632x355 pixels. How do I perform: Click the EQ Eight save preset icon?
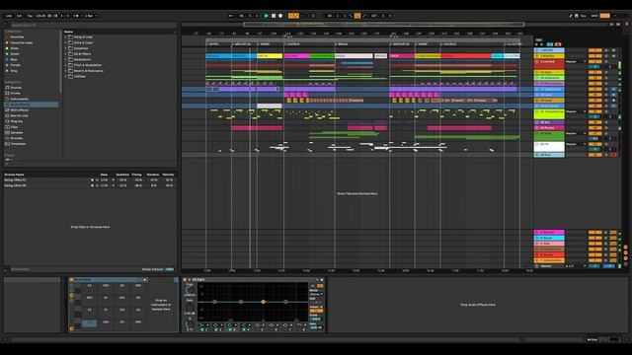[322, 279]
